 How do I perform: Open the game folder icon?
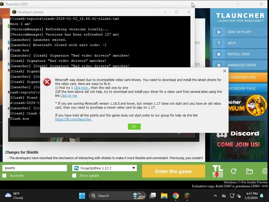[250, 171]
